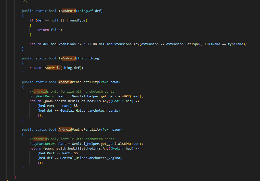Click the '||' operator in the if condition

click(x=62, y=20)
